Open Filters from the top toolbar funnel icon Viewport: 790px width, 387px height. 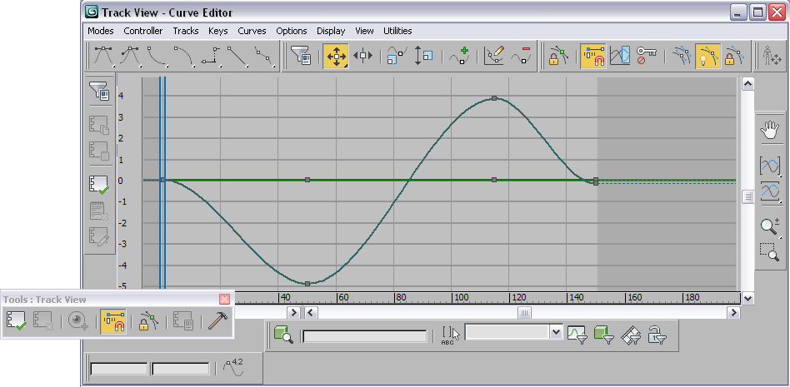point(302,56)
